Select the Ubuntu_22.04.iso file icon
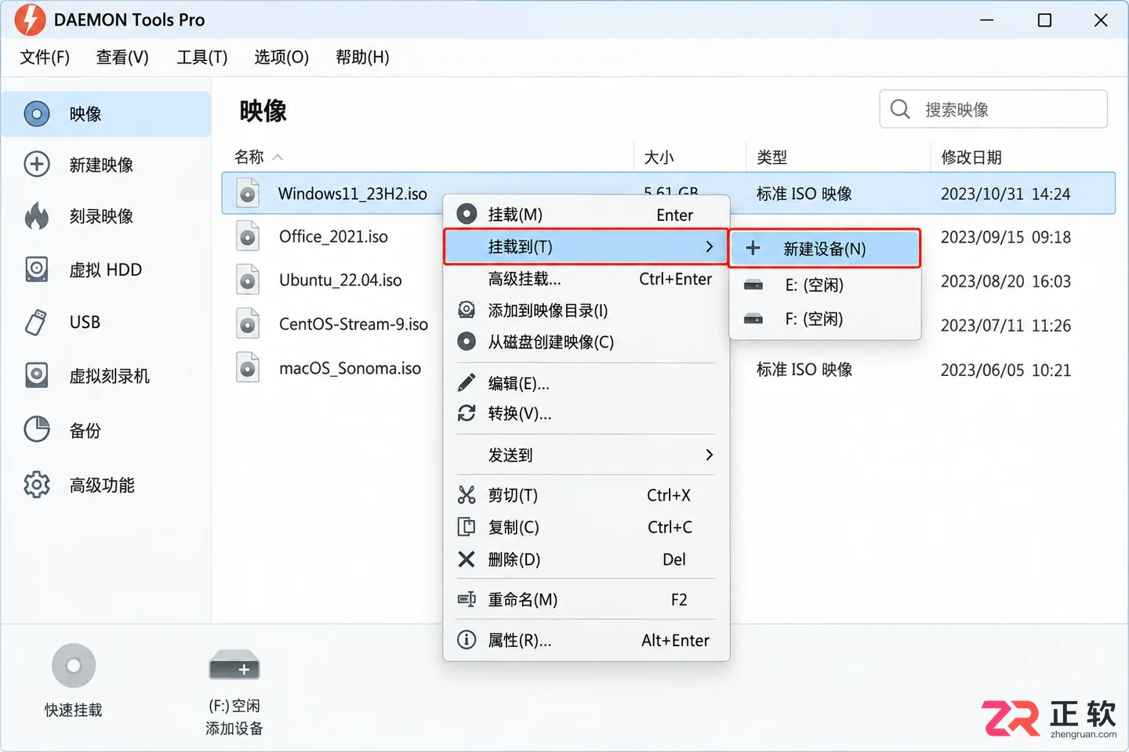Image resolution: width=1129 pixels, height=752 pixels. (x=248, y=280)
